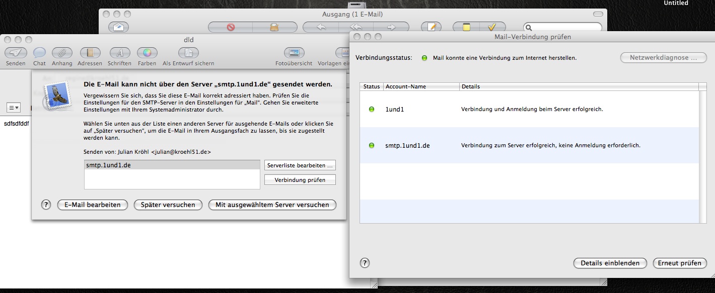
Task: Click the green Verbindungsstatus indicator
Action: (424, 58)
